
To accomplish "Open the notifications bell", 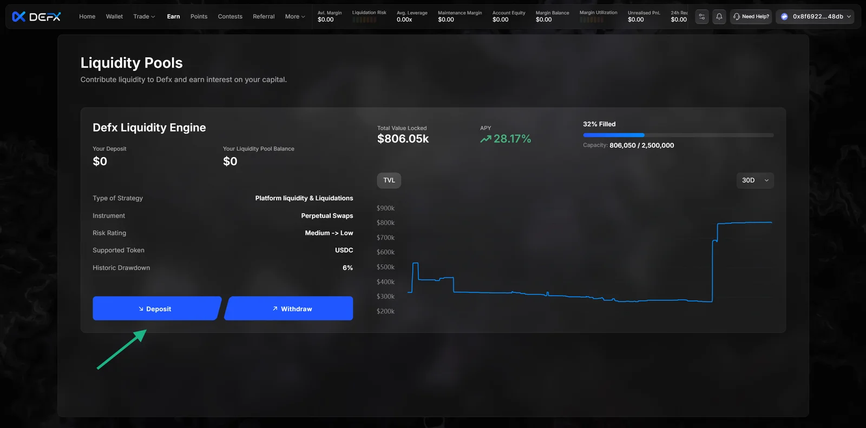I will [x=719, y=17].
